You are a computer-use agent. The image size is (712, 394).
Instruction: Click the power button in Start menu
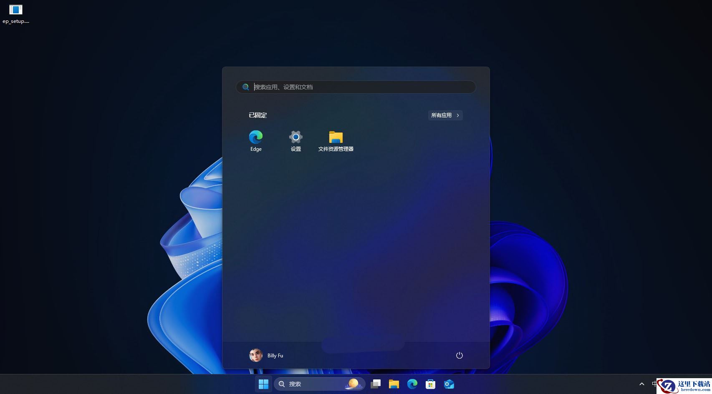pyautogui.click(x=460, y=355)
